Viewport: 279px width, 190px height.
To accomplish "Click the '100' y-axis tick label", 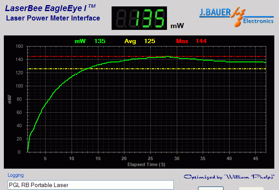I will [19, 86].
